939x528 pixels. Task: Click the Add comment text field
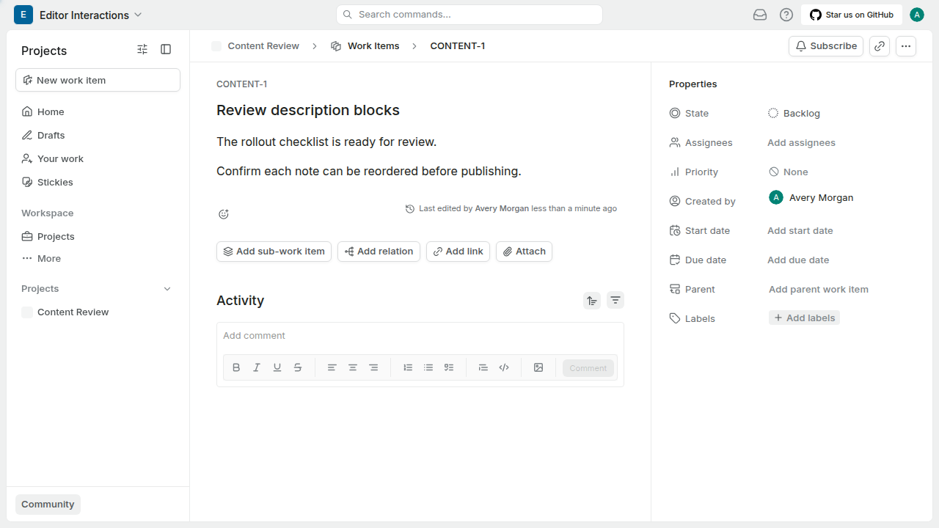tap(420, 336)
